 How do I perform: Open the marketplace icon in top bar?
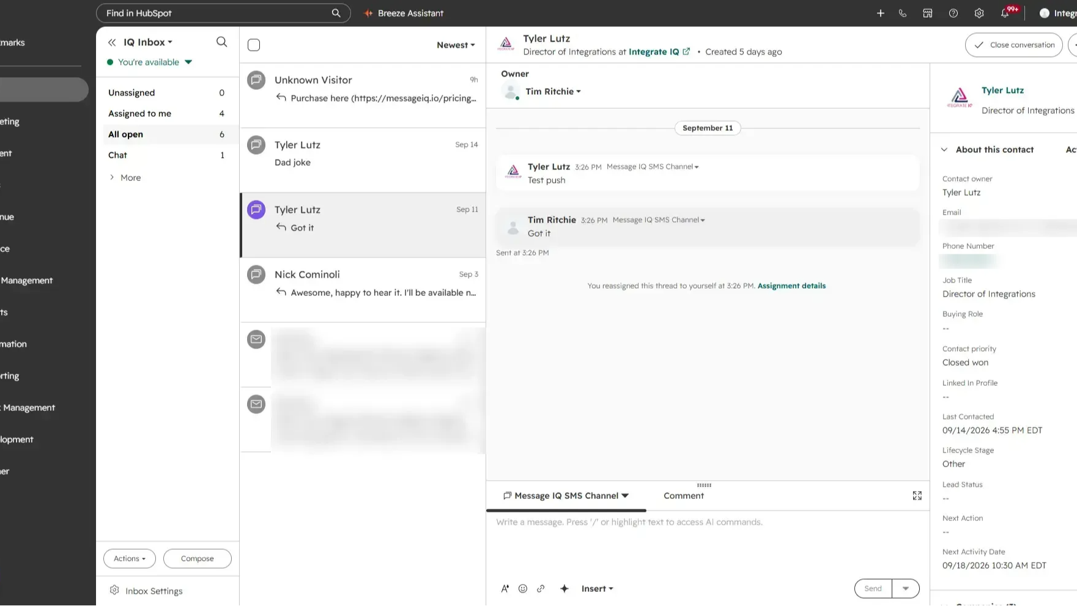[927, 13]
